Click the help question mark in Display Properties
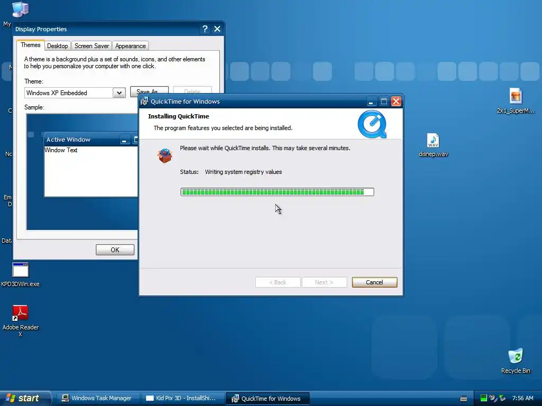Image resolution: width=542 pixels, height=406 pixels. [x=205, y=29]
